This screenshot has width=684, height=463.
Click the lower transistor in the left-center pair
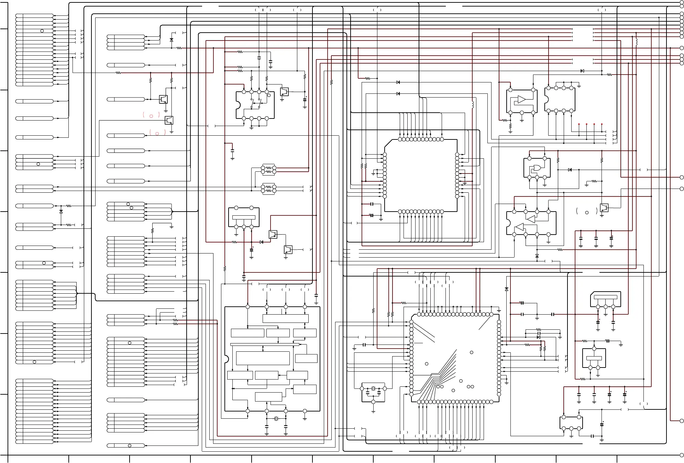pyautogui.click(x=169, y=120)
